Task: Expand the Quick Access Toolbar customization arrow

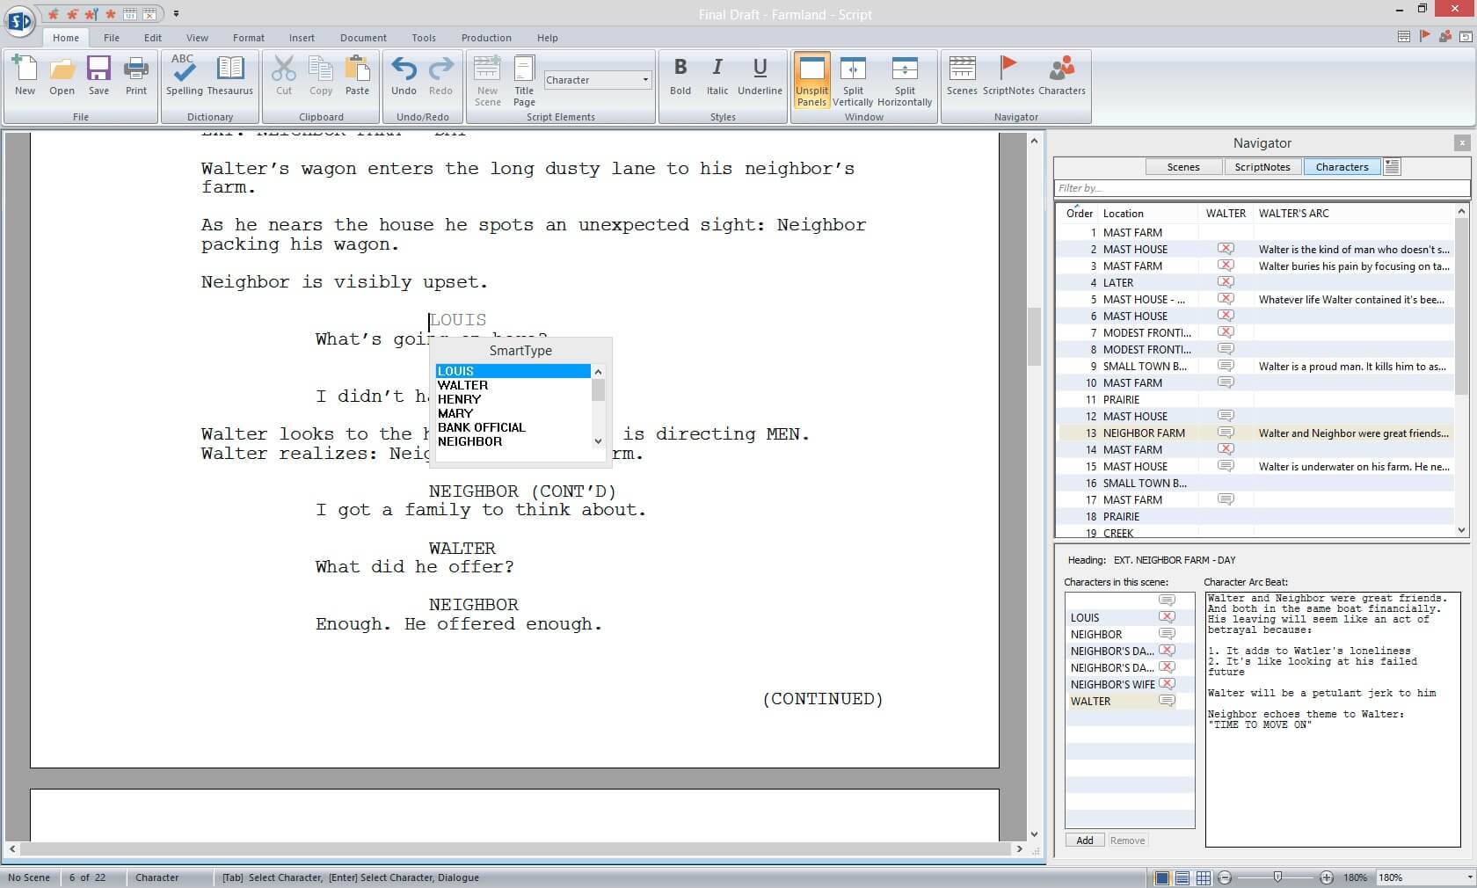Action: tap(176, 14)
